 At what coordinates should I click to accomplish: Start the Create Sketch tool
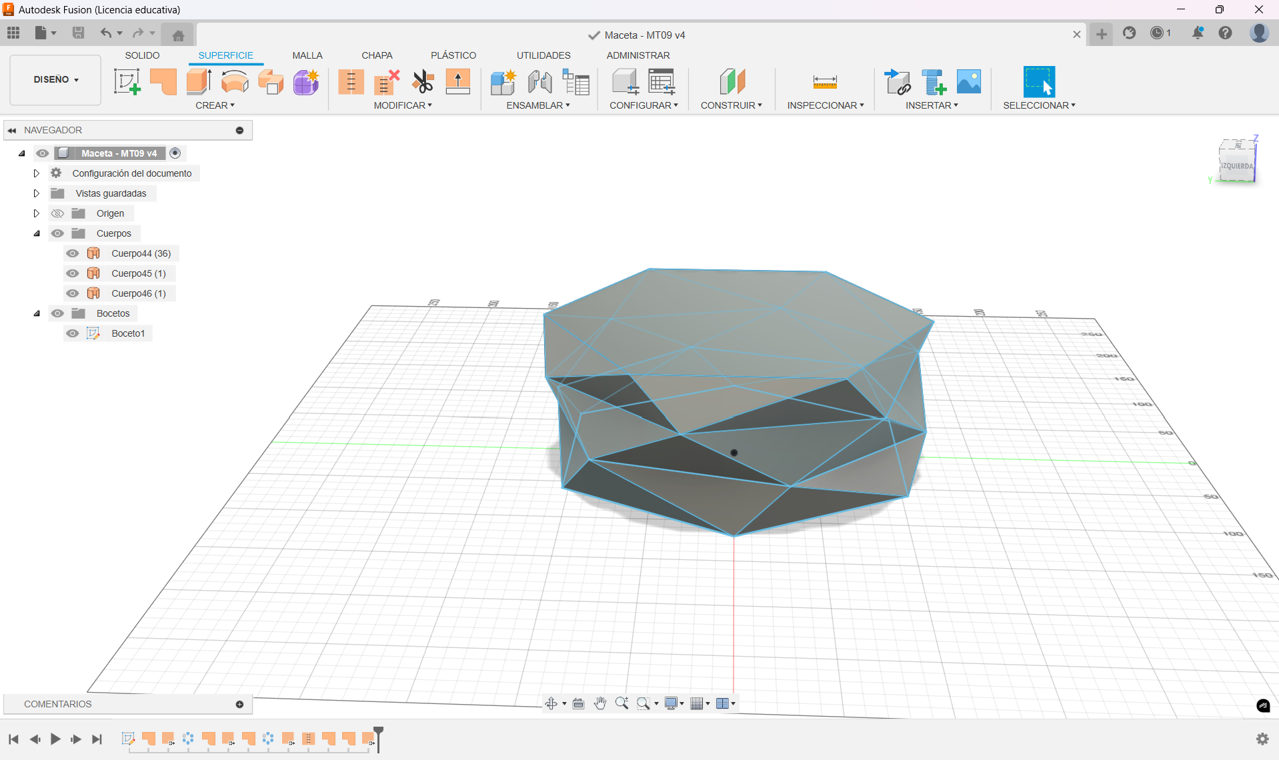[x=127, y=82]
